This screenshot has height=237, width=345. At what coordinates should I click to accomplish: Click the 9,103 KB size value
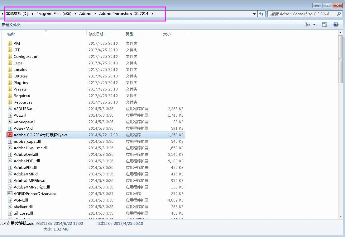pyautogui.click(x=175, y=161)
